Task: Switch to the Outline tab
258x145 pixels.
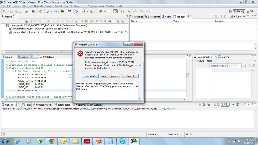Action: (x=224, y=57)
